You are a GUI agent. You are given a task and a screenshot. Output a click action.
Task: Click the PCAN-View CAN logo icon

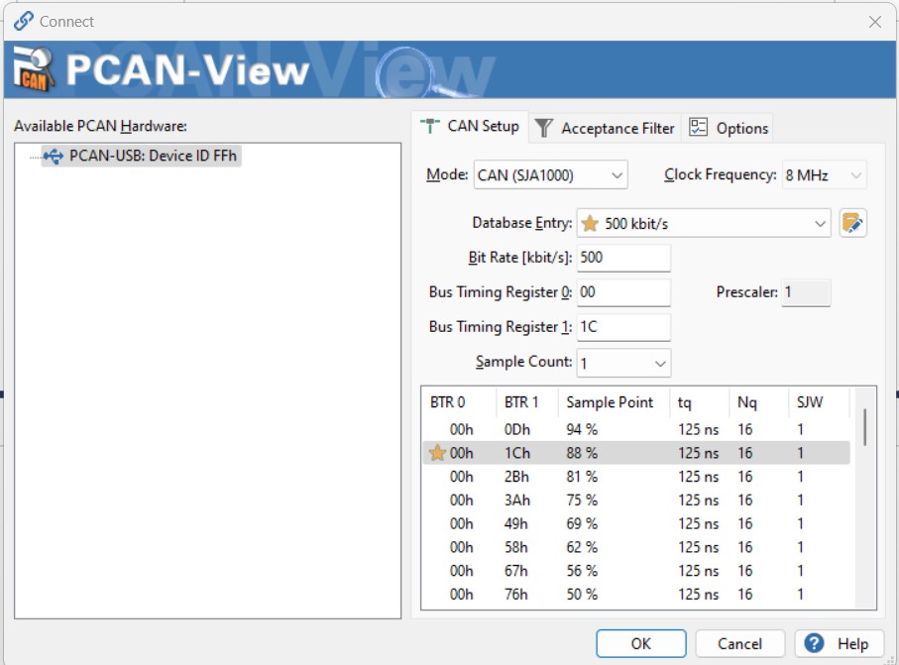[34, 68]
